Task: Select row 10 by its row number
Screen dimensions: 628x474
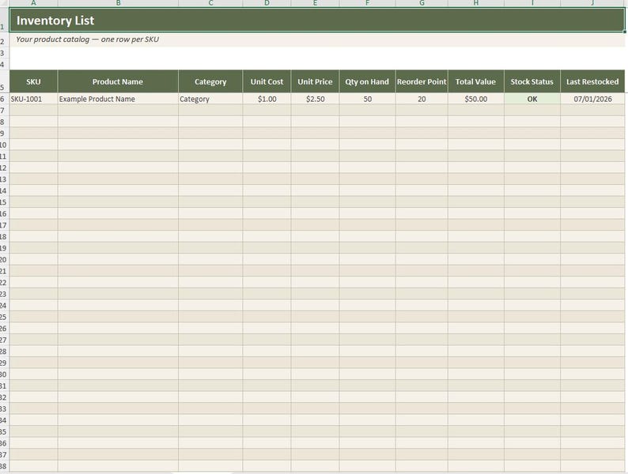Action: coord(4,145)
